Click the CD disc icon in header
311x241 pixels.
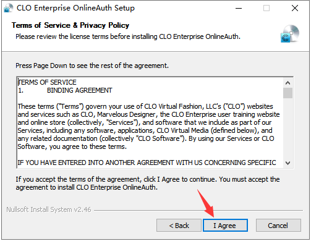290,34
